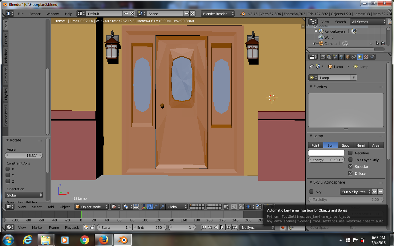The image size is (394, 246).
Task: Open the Sun & Sky Presets dropdown
Action: (356, 192)
